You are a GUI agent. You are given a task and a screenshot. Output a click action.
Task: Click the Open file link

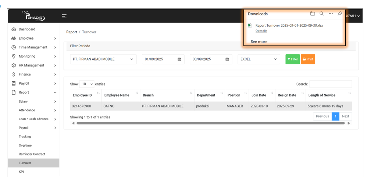click(261, 31)
